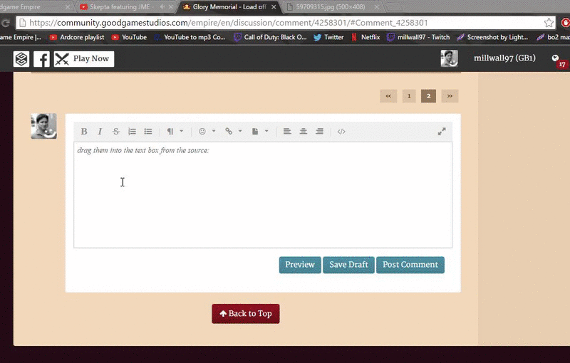This screenshot has width=570, height=363.
Task: Apply strikethrough formatting
Action: coord(115,132)
